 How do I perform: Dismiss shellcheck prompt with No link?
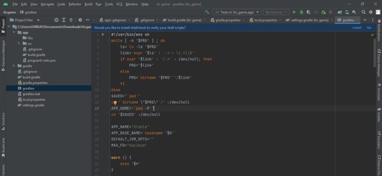[369, 28]
